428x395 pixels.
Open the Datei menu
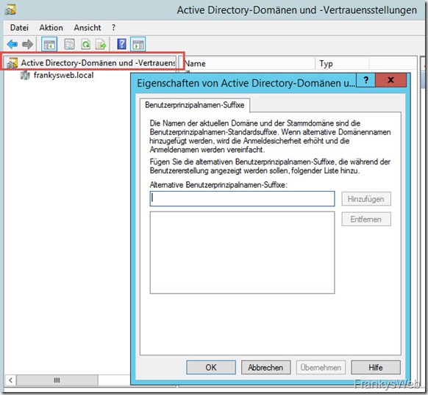tap(19, 28)
